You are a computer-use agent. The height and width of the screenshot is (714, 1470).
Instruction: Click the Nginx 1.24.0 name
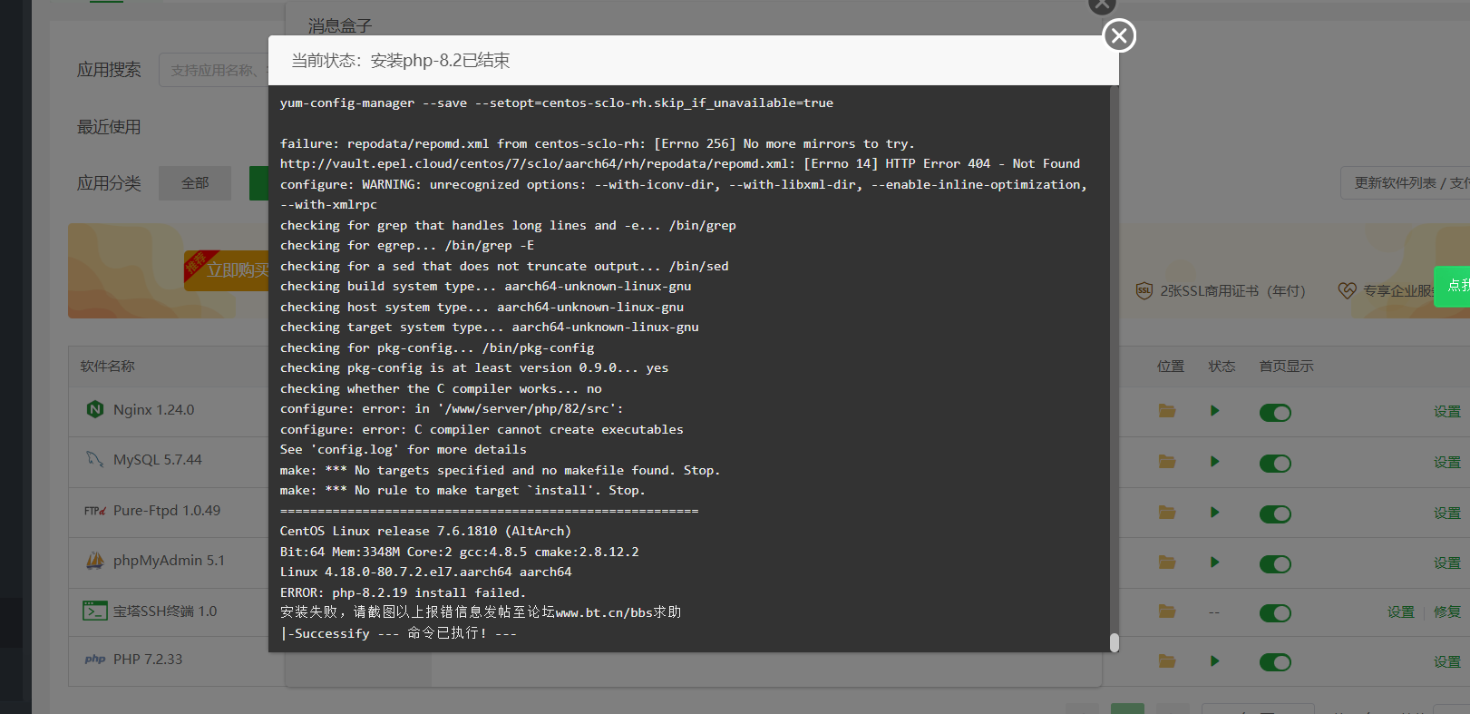pos(154,410)
